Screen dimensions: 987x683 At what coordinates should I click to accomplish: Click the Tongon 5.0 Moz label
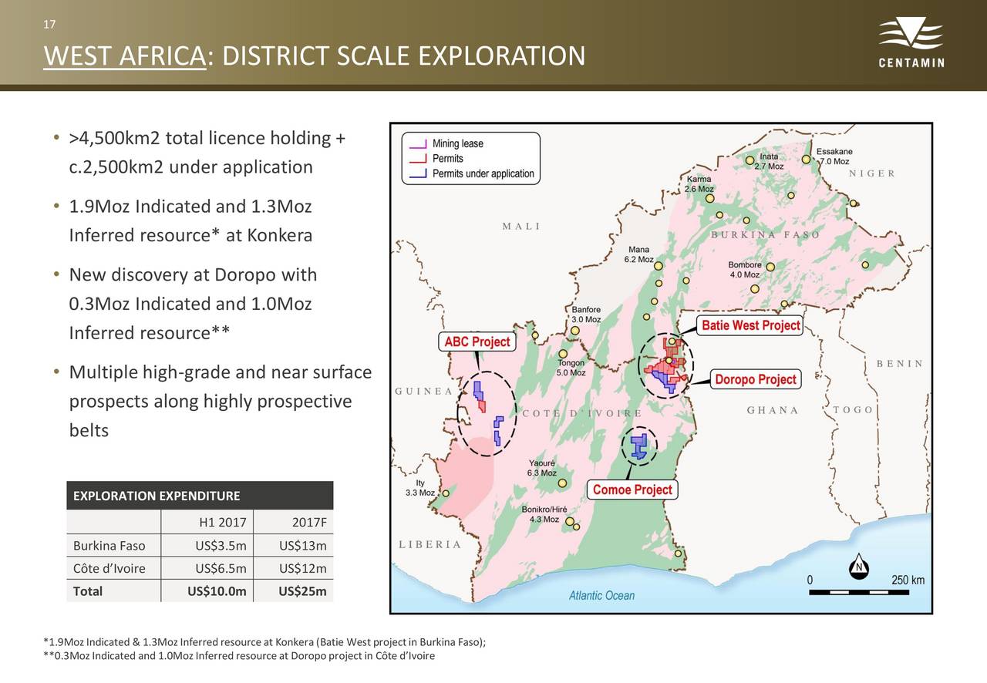pyautogui.click(x=571, y=368)
